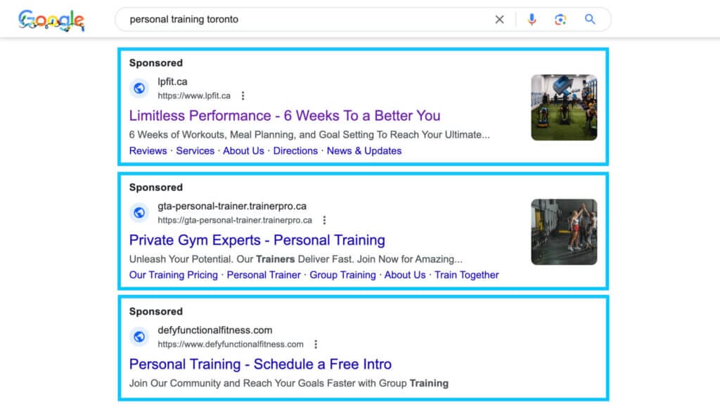Screen dimensions: 720x411
Task: Open the Directions sitelink
Action: [295, 151]
